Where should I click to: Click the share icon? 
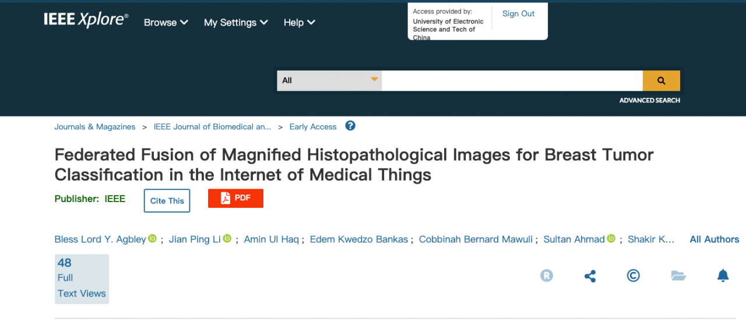(590, 275)
